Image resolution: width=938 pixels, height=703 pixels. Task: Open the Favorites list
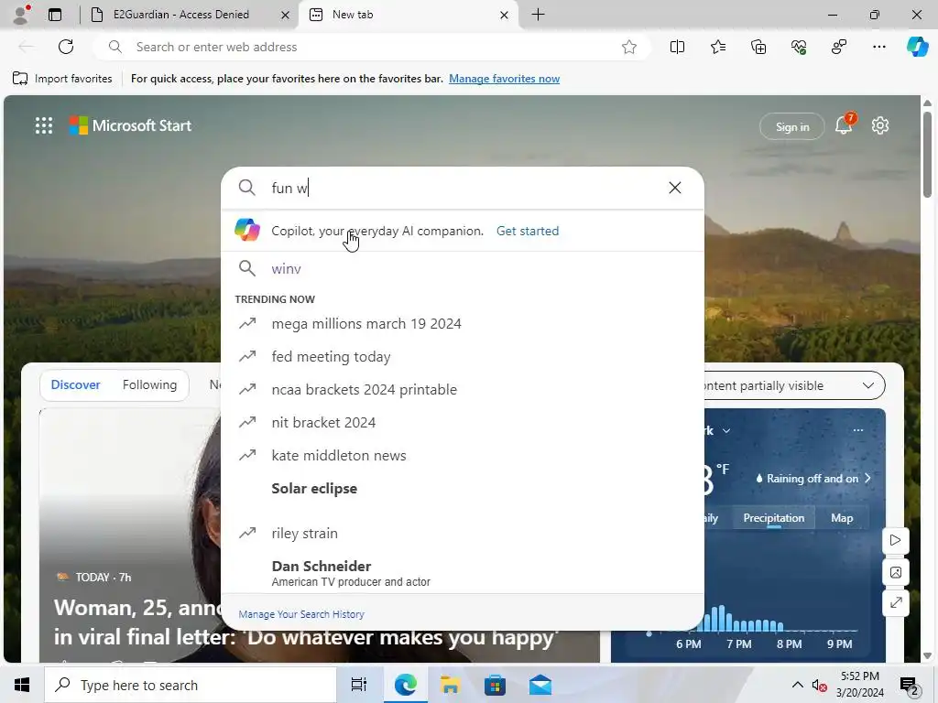coord(718,47)
